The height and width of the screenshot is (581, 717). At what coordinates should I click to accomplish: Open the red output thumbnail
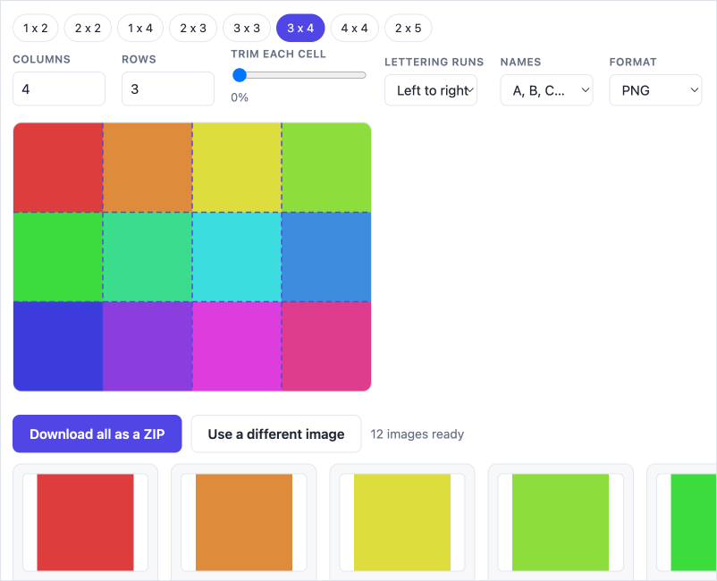click(x=85, y=522)
